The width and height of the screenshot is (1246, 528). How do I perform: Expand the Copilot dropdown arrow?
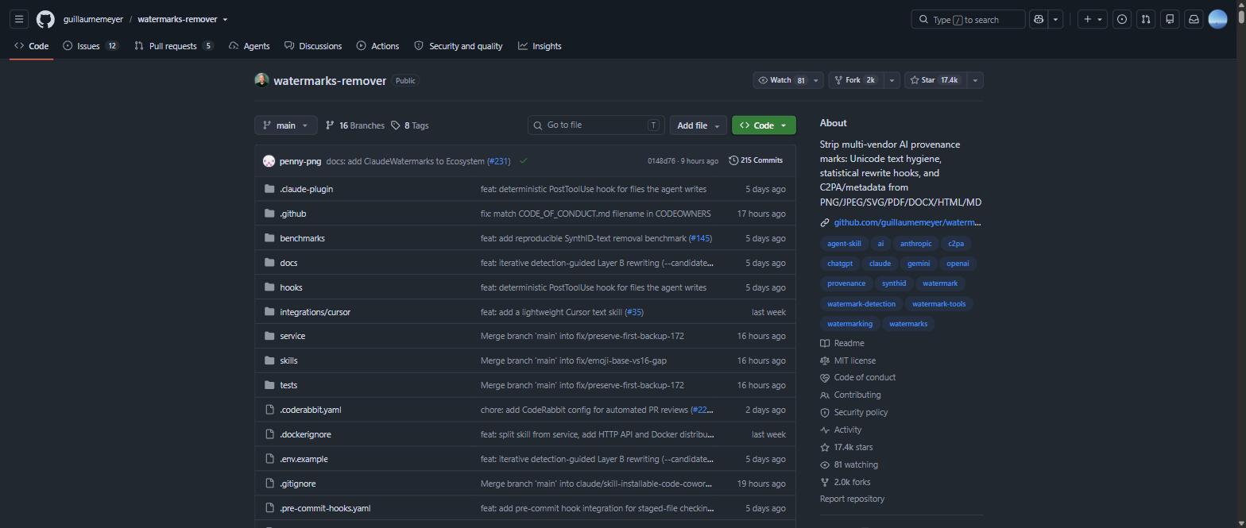1055,19
